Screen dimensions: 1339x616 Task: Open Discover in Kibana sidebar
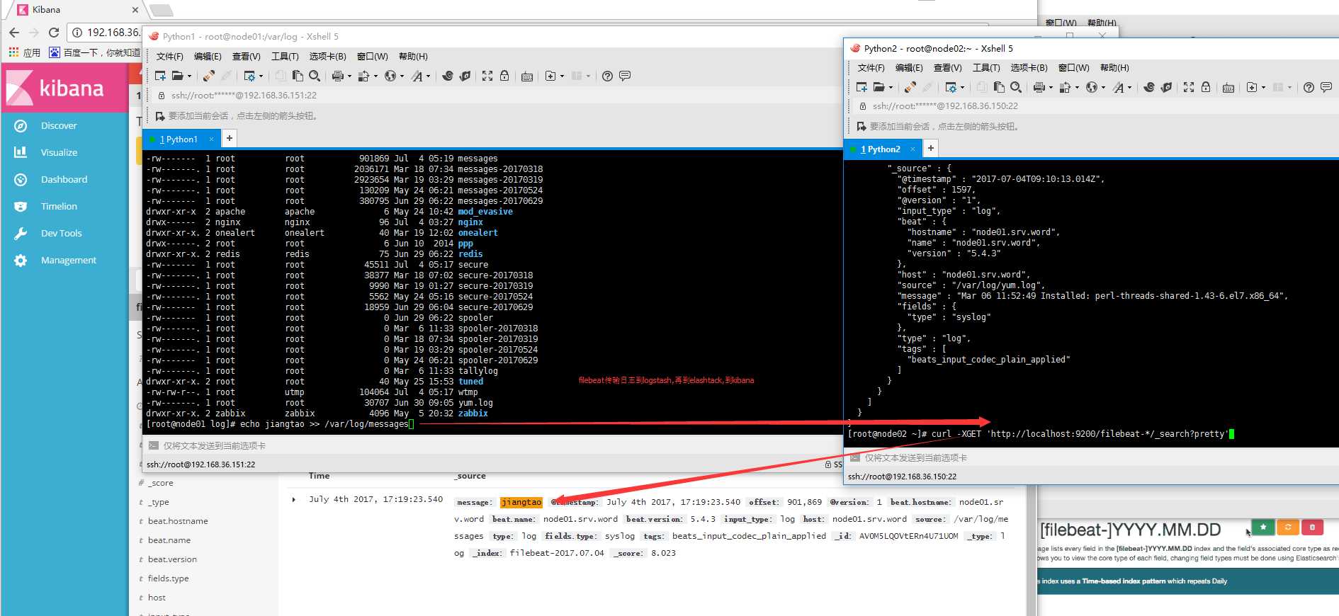[59, 125]
